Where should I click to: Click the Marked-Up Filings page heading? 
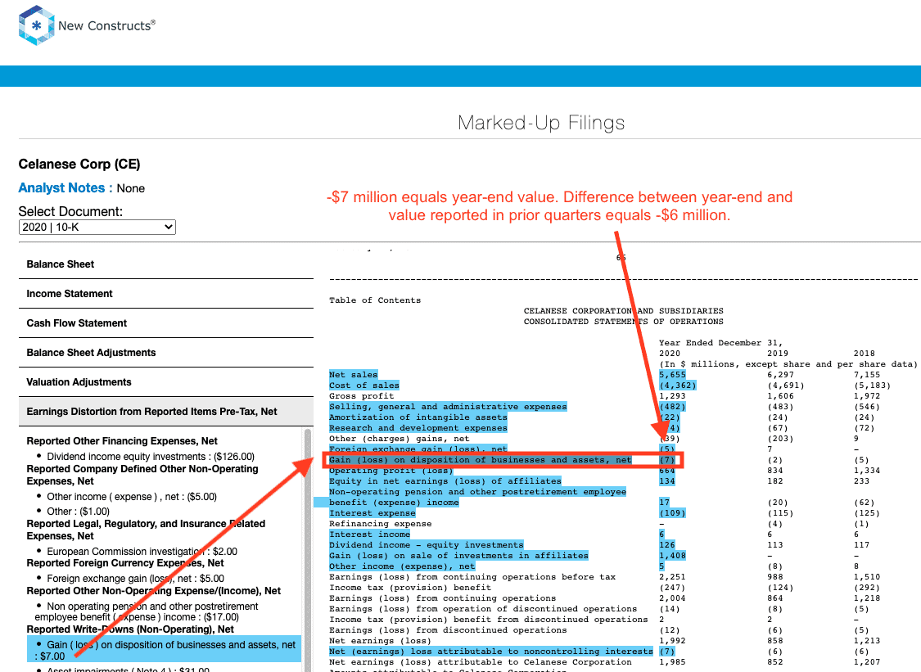[x=541, y=123]
